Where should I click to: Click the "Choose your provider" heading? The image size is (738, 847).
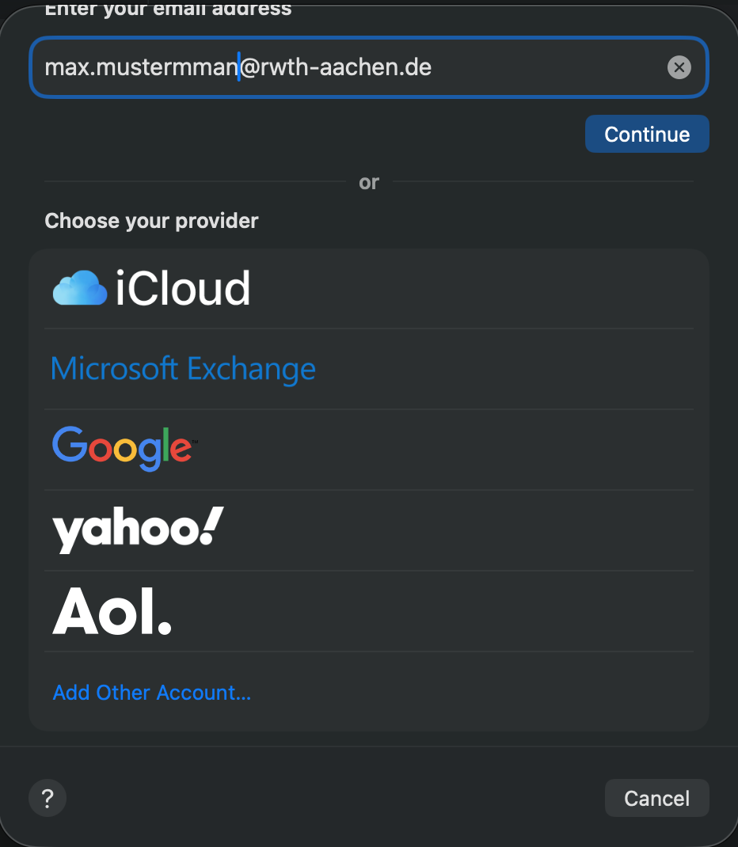point(151,220)
